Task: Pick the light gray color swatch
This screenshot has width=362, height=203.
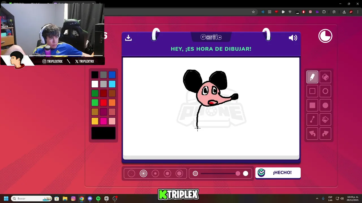Action: click(x=104, y=84)
